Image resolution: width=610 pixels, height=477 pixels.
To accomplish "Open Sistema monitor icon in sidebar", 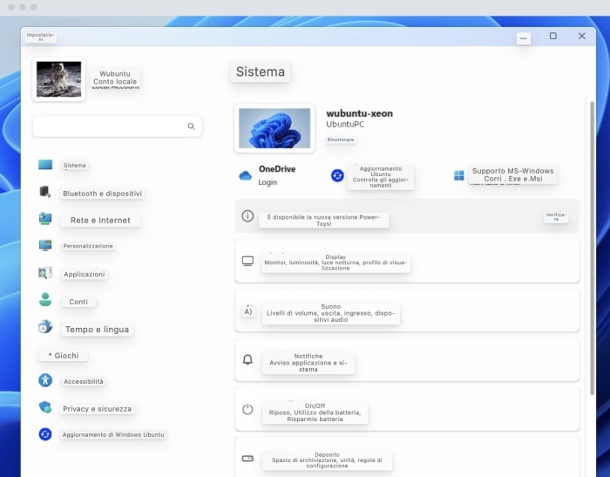I will pos(45,165).
